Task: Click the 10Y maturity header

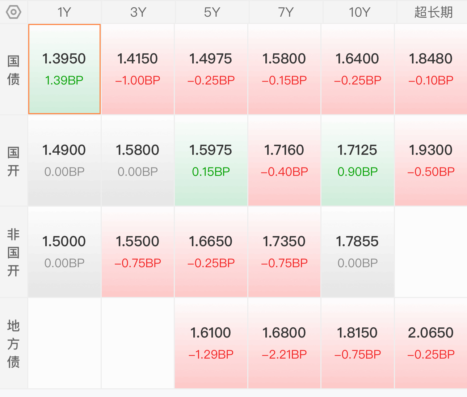Action: pyautogui.click(x=359, y=12)
